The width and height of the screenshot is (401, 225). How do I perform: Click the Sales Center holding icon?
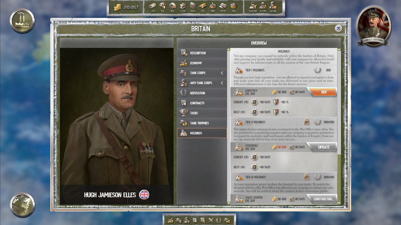click(x=239, y=199)
